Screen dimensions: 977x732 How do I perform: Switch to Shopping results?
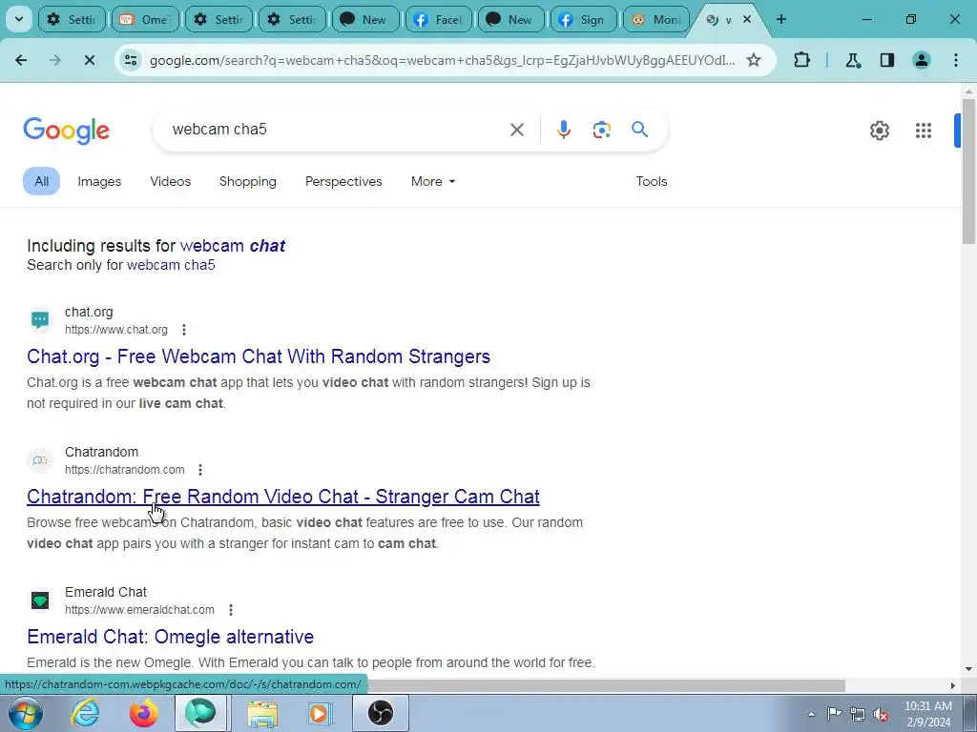[x=247, y=181]
